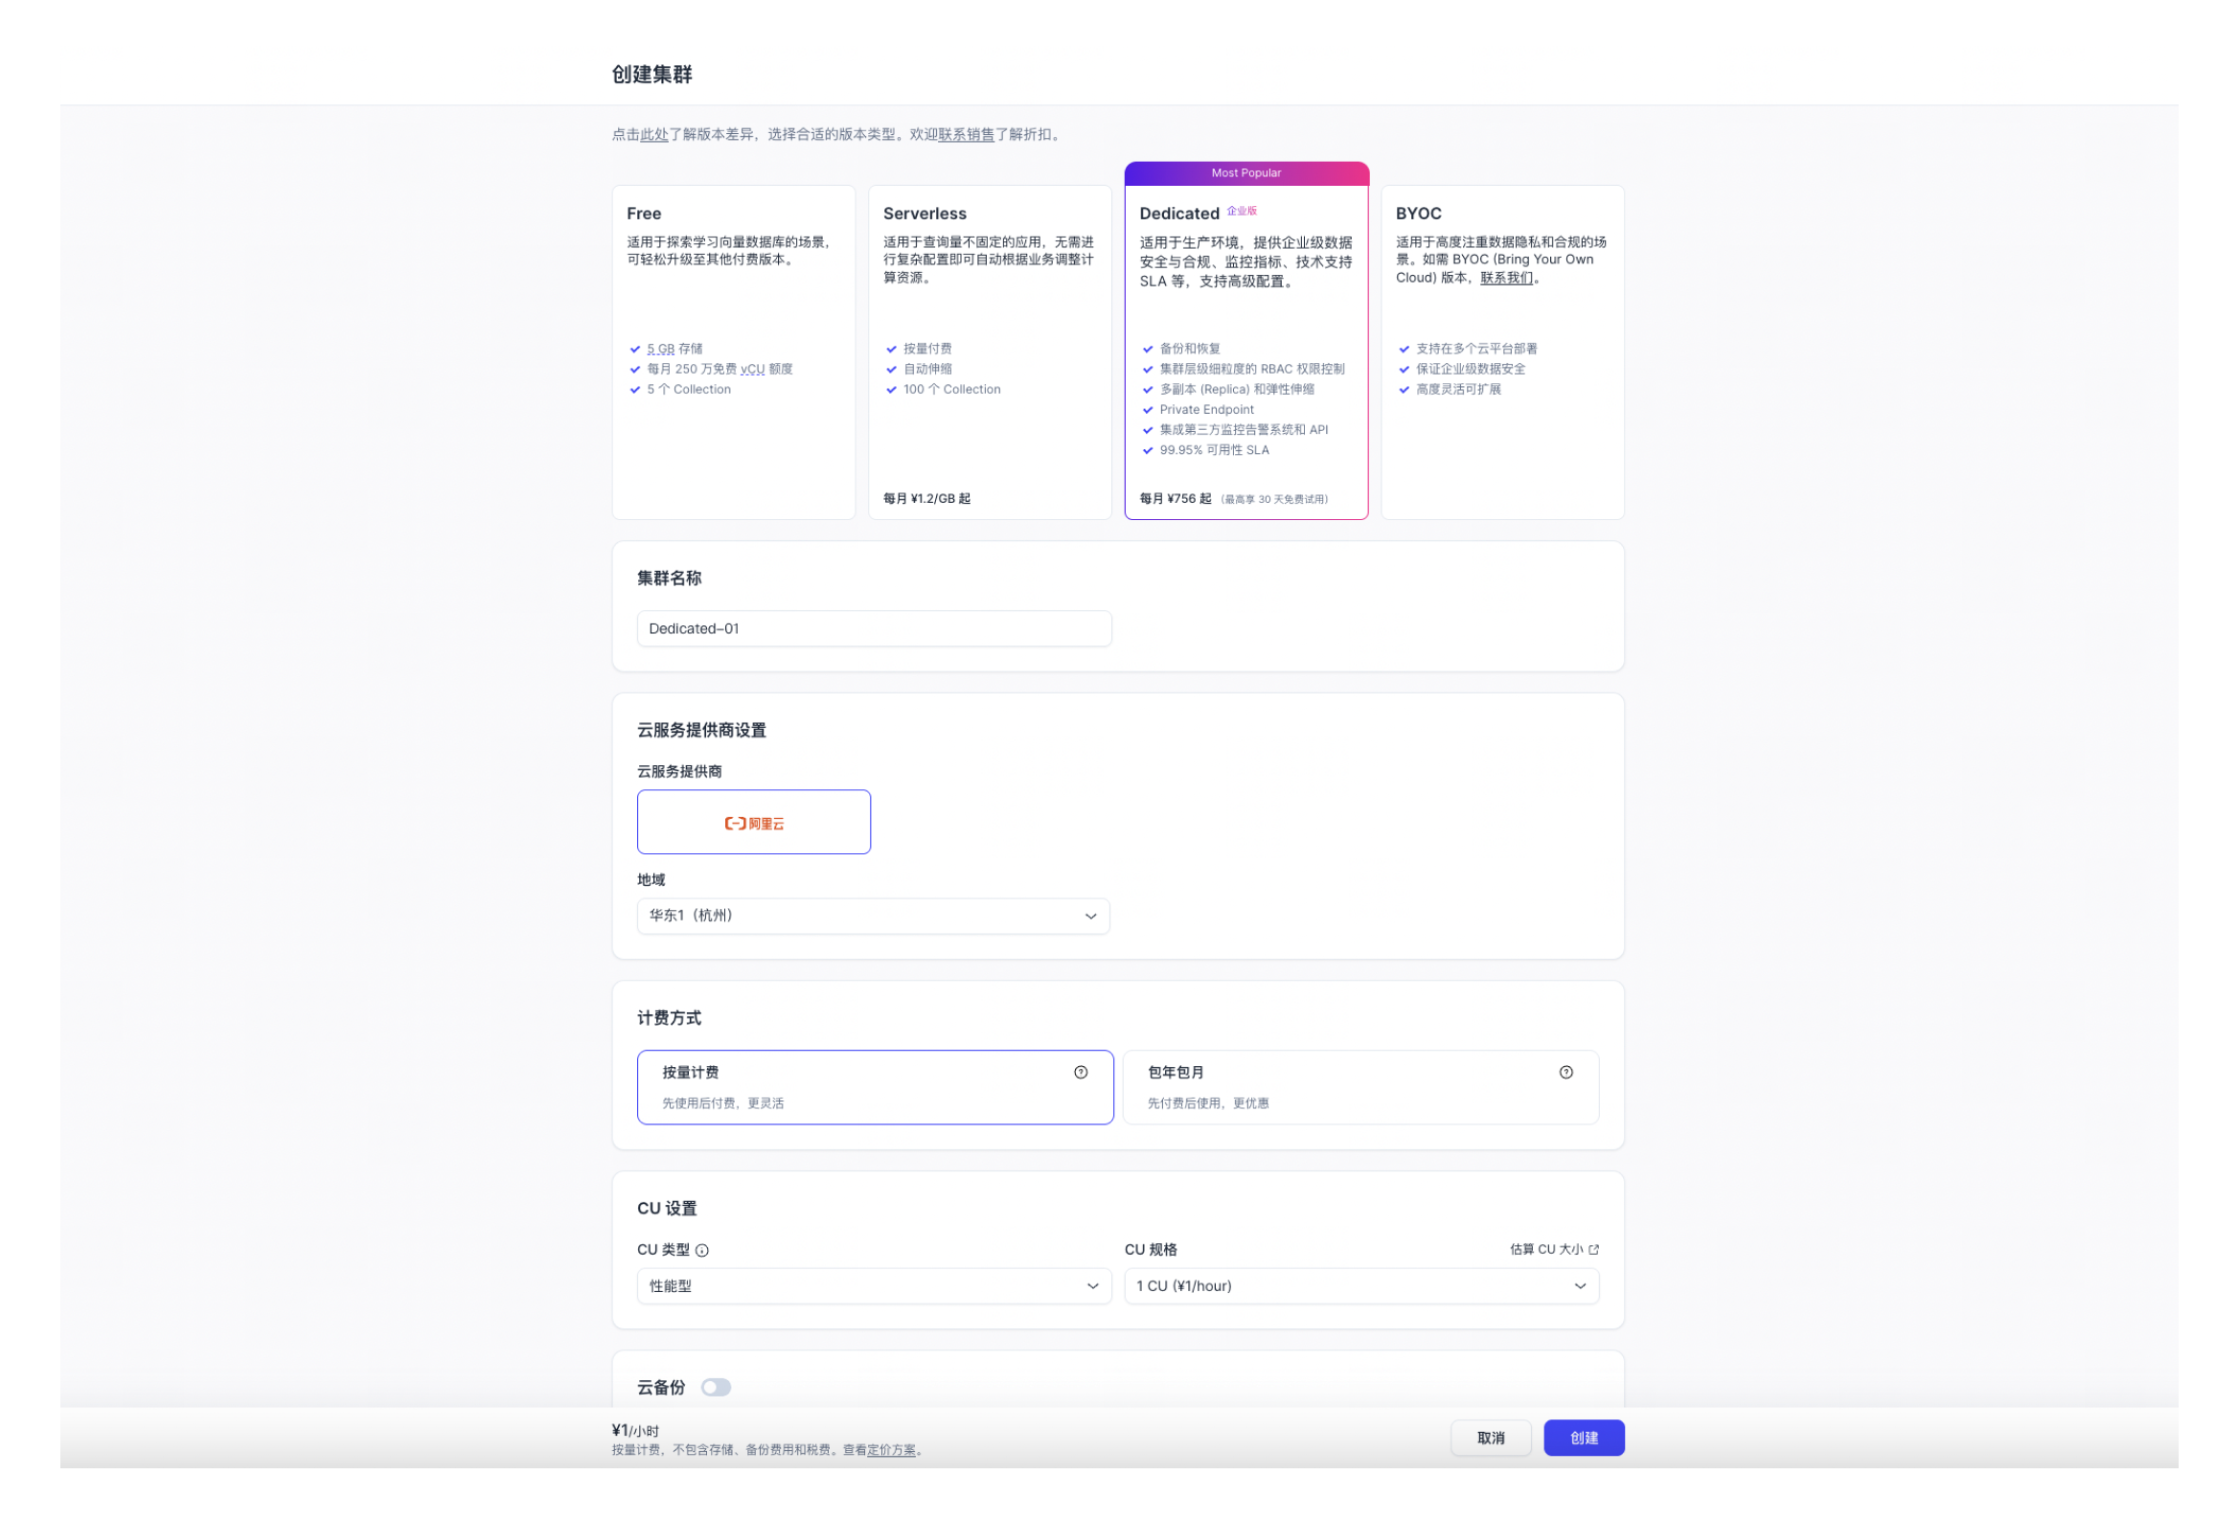The height and width of the screenshot is (1520, 2239).
Task: Toggle the 云备份 switch
Action: pyautogui.click(x=716, y=1388)
